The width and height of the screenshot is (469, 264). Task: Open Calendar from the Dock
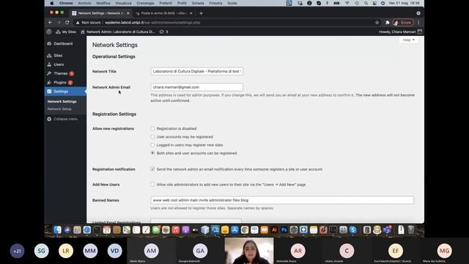pyautogui.click(x=107, y=230)
